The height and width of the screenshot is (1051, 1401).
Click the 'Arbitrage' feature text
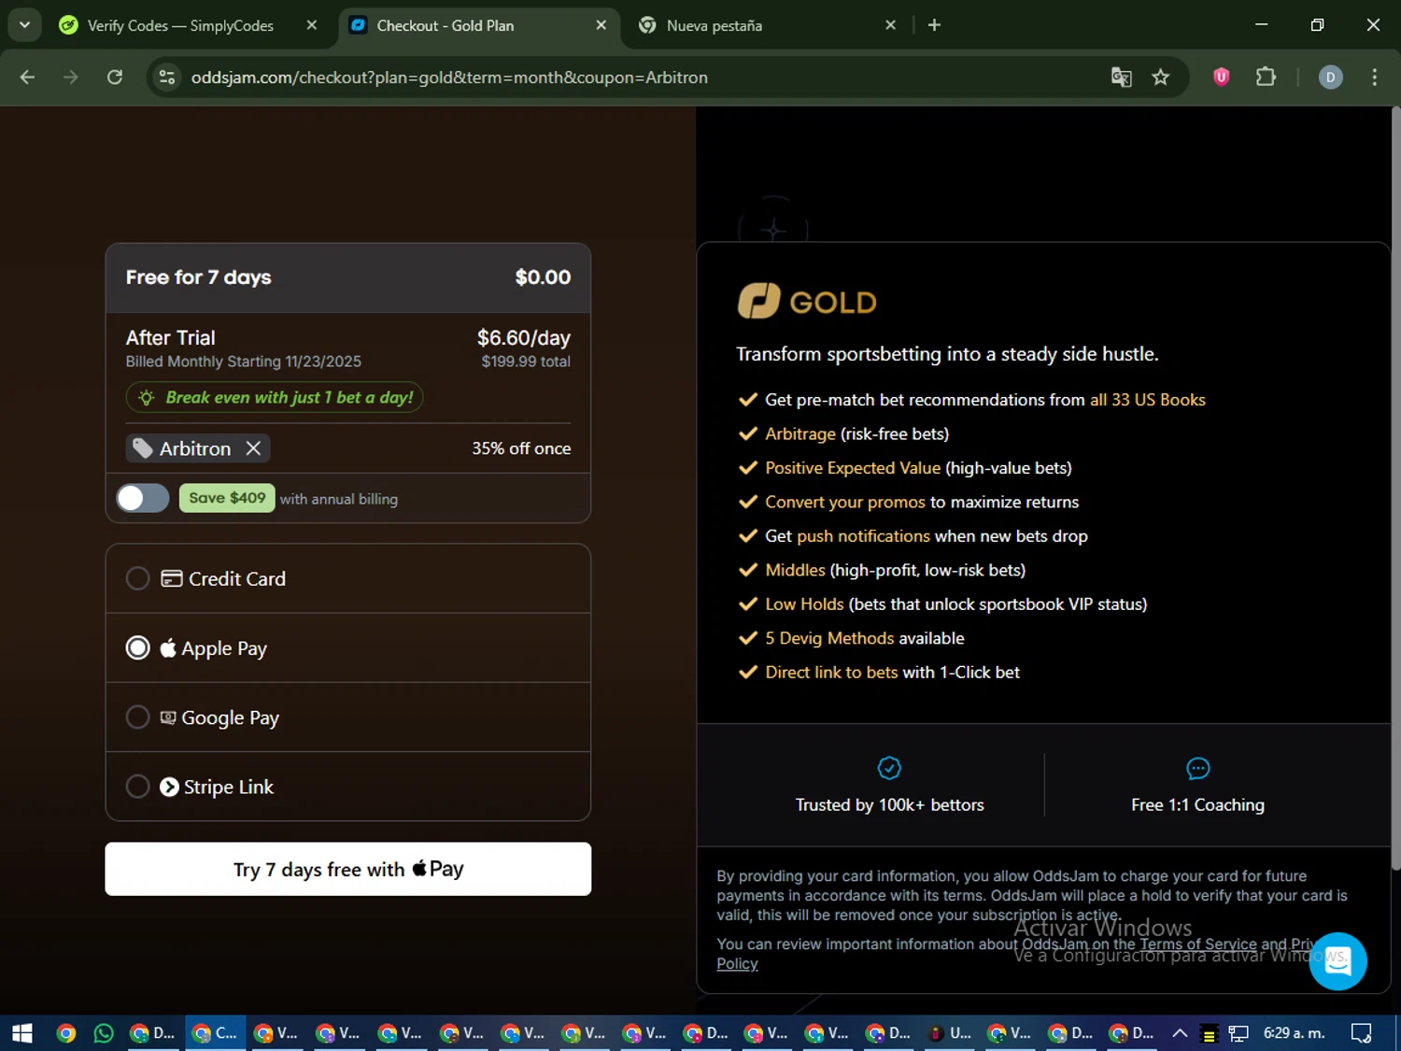(800, 433)
